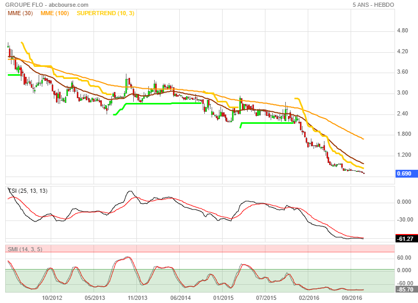
Task: Click the 2.40 price axis value
Action: pos(402,113)
